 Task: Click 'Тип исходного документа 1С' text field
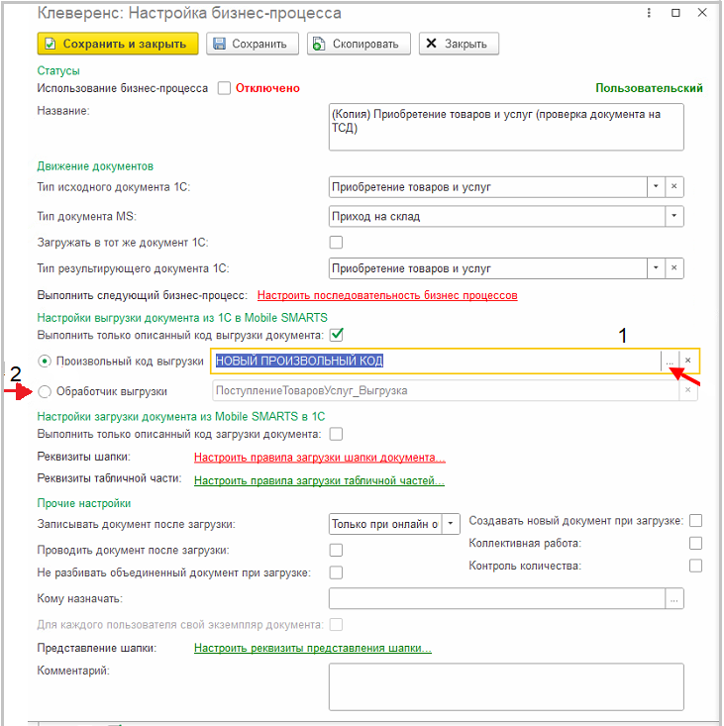click(x=488, y=187)
